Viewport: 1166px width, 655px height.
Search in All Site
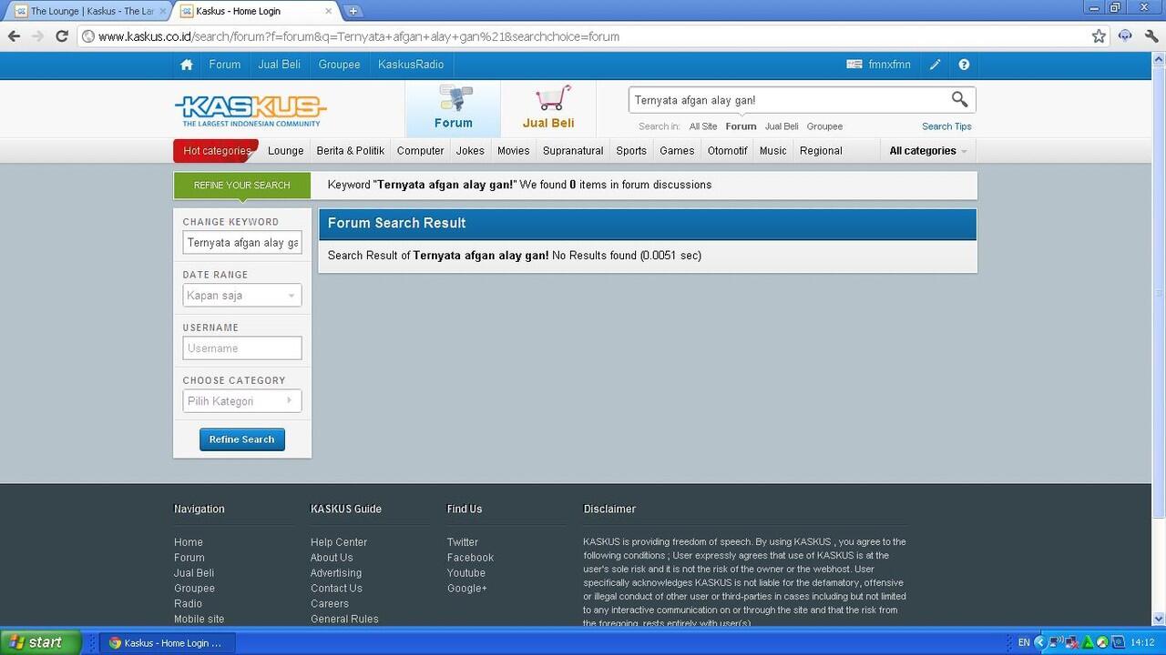[703, 126]
